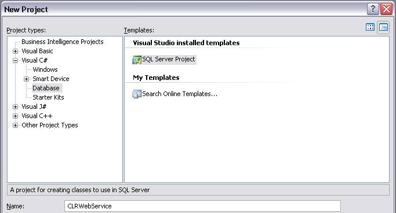The width and height of the screenshot is (396, 213).
Task: Select the Windows project type
Action: pyautogui.click(x=45, y=69)
